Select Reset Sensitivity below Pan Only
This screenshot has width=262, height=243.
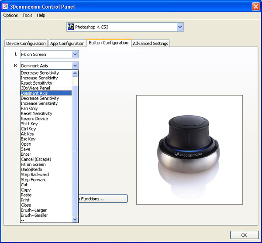[x=46, y=113]
